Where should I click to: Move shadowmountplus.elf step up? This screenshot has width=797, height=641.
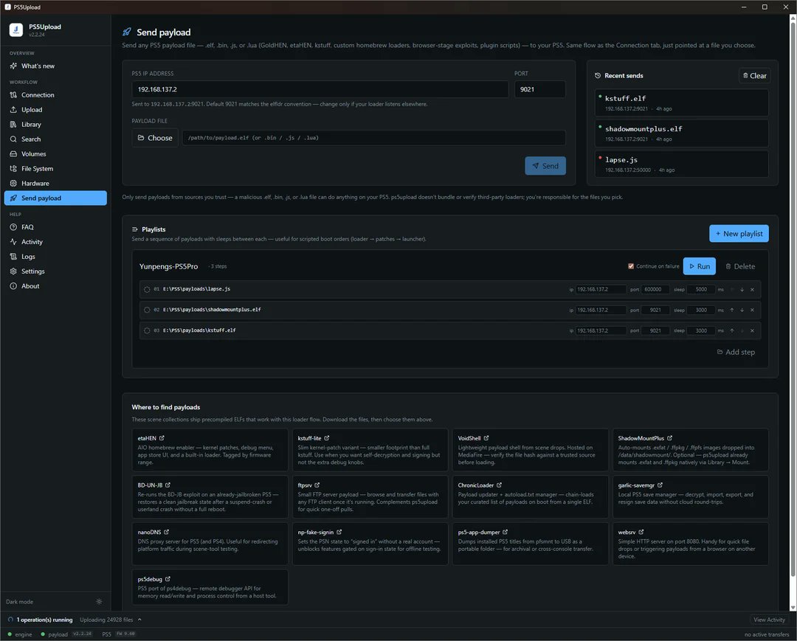pos(732,310)
